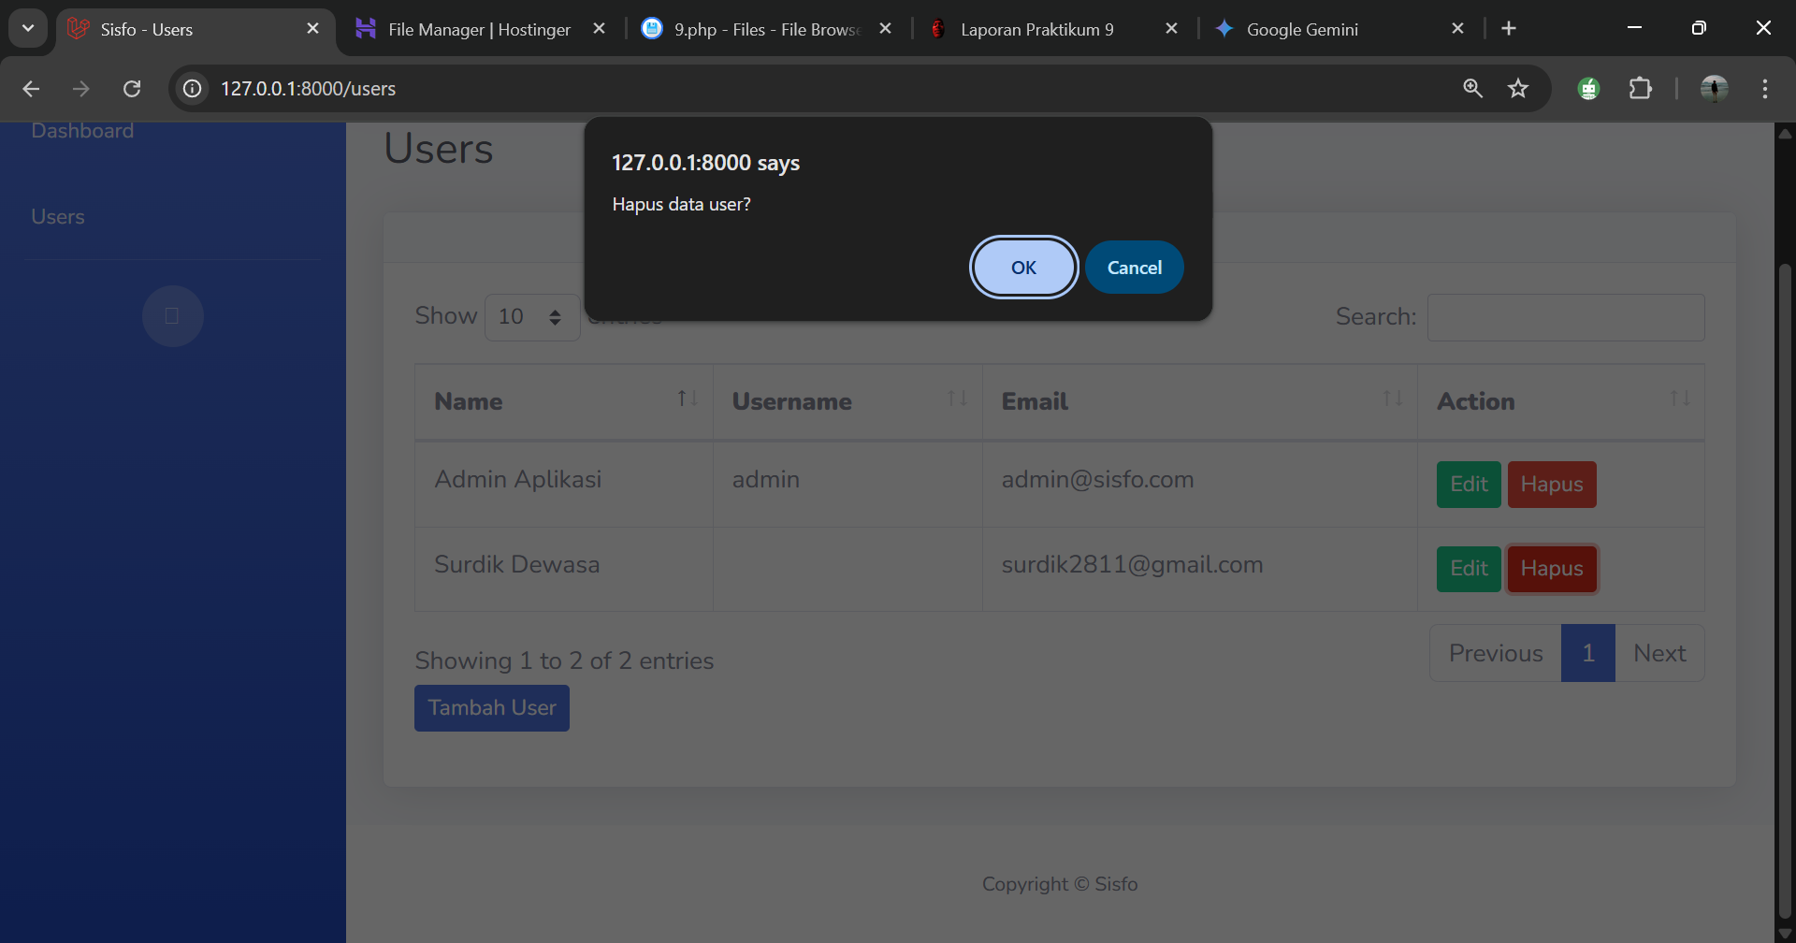View site information icon beside URL
Screen dimensions: 1796x943
coord(193,89)
